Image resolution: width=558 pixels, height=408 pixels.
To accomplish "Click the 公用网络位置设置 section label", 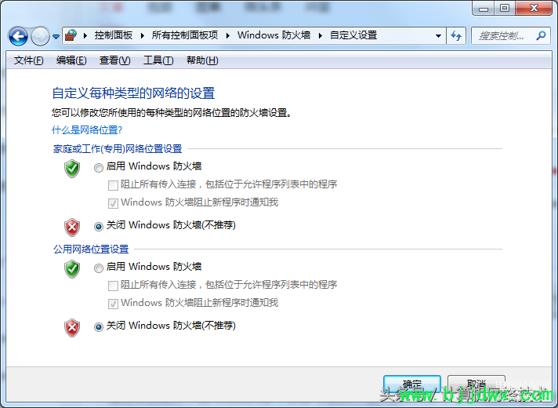I will pos(91,249).
